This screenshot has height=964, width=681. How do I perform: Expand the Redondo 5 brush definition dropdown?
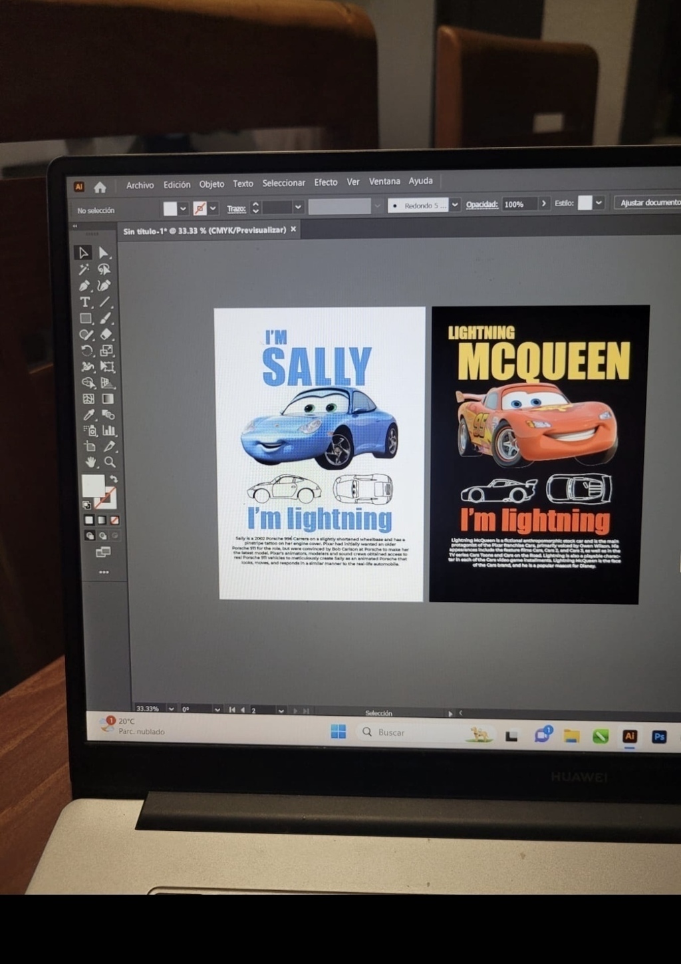455,205
